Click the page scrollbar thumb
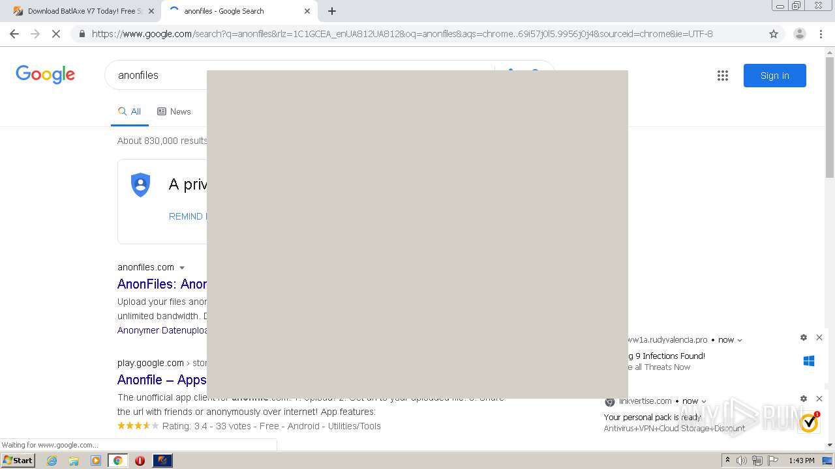Viewport: 835px width, 469px height. [x=830, y=116]
